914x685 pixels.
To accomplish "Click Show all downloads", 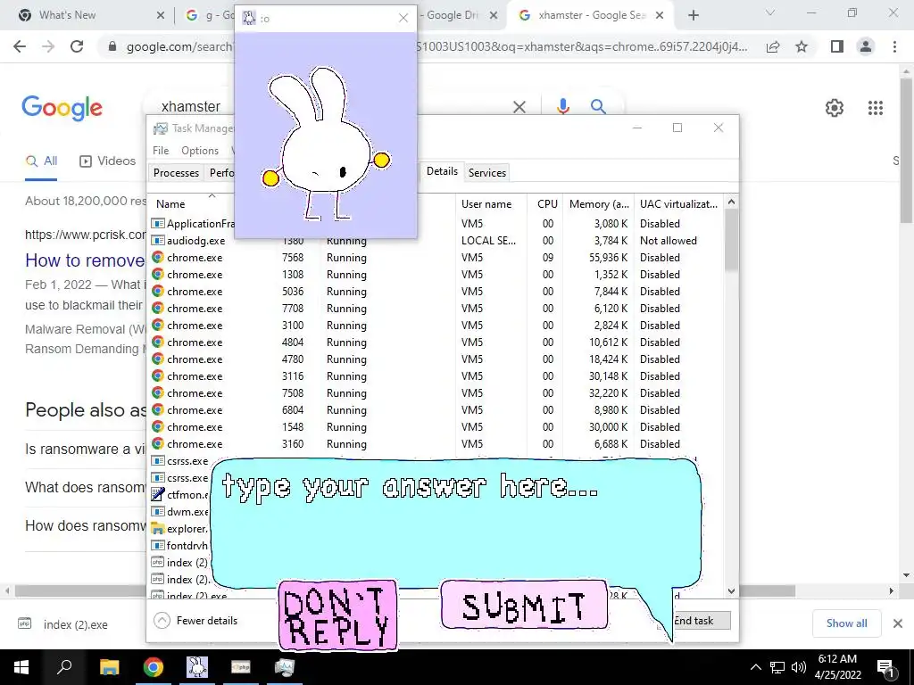I will [846, 623].
